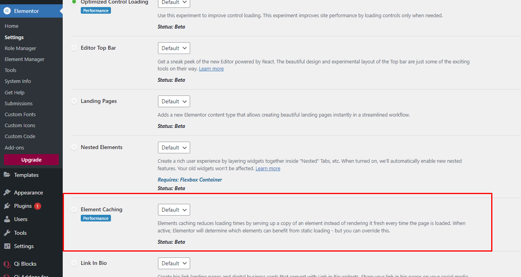Image resolution: width=521 pixels, height=277 pixels.
Task: Click the Settings sliders icon in sidebar
Action: click(7, 246)
